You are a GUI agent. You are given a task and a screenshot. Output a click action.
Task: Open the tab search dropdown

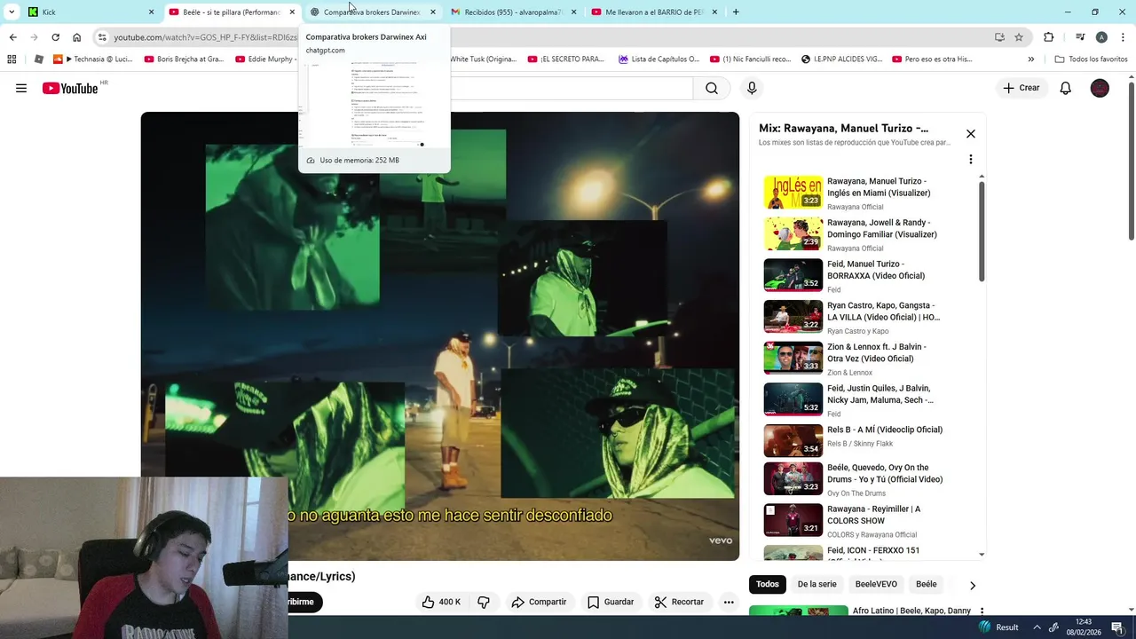[x=12, y=12]
